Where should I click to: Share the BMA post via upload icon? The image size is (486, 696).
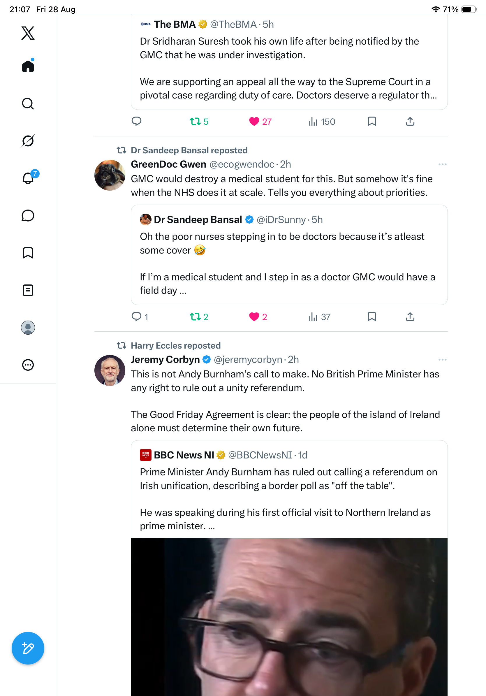pyautogui.click(x=410, y=122)
